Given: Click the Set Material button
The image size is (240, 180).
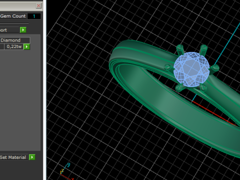Looking at the screenshot, I should (13, 157).
